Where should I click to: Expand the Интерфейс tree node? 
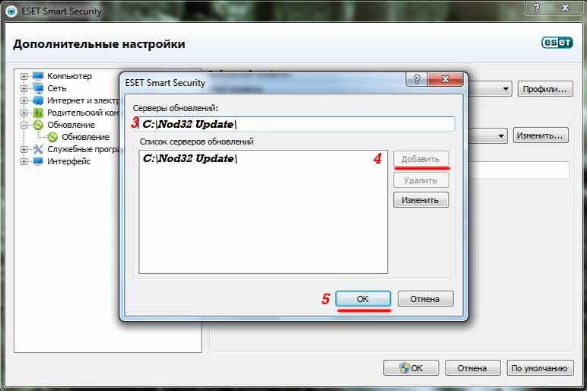point(24,161)
